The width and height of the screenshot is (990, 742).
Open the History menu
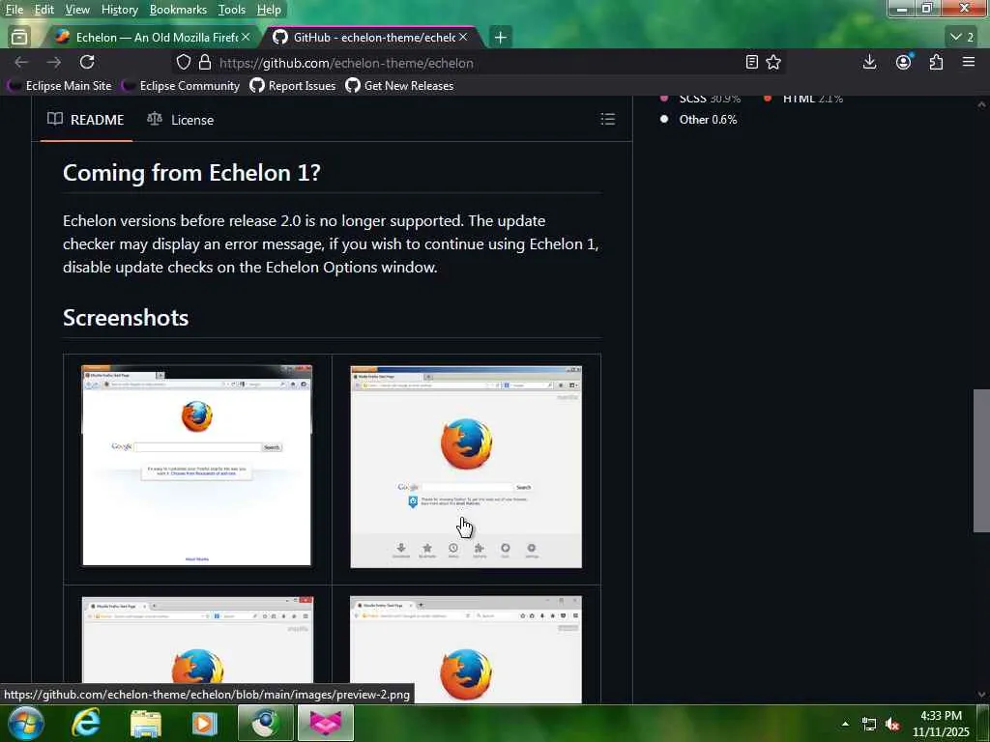coord(119,10)
